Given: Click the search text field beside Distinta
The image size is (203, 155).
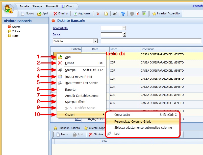Looking at the screenshot, I should click(151, 41).
